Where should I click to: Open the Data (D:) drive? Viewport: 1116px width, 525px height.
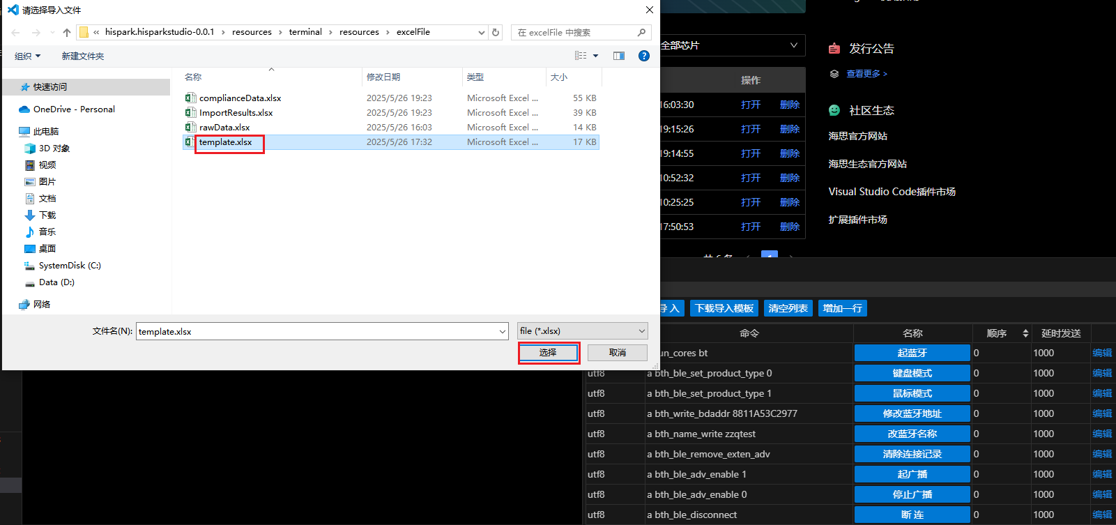coord(56,282)
